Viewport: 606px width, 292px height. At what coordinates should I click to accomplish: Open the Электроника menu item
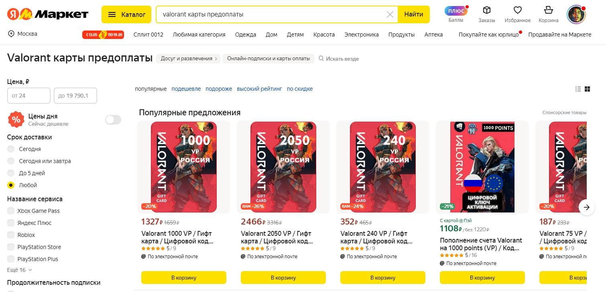[361, 35]
